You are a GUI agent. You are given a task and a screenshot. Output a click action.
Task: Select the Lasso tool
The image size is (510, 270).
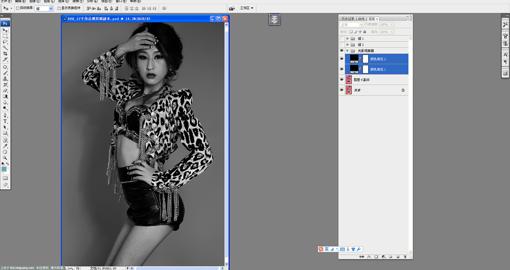click(x=5, y=42)
